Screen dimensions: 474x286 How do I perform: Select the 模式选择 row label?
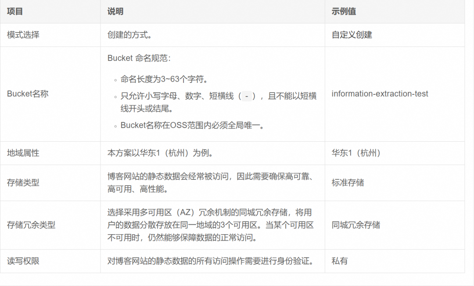[23, 35]
